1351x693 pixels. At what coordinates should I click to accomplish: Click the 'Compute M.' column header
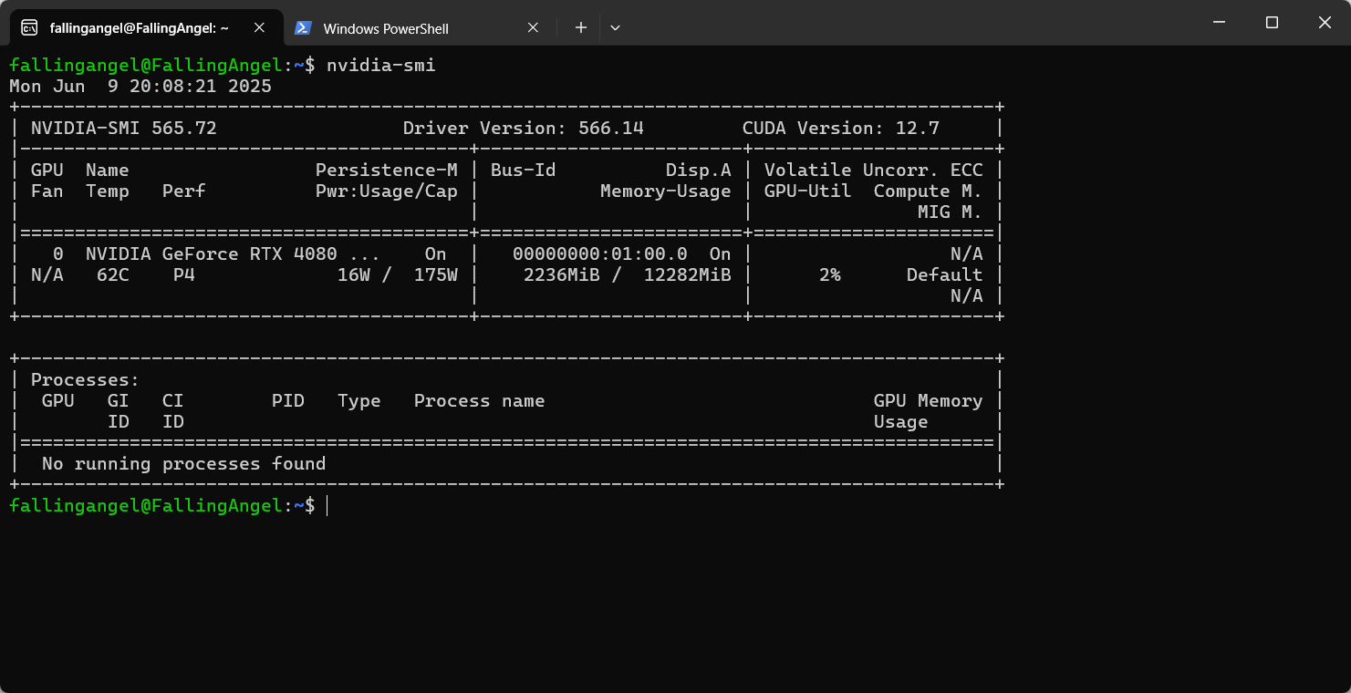pyautogui.click(x=929, y=191)
